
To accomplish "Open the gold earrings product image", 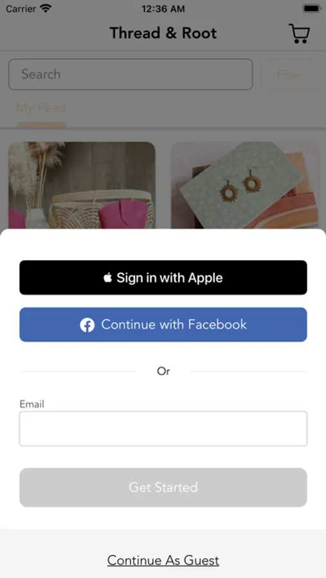I will pyautogui.click(x=245, y=186).
